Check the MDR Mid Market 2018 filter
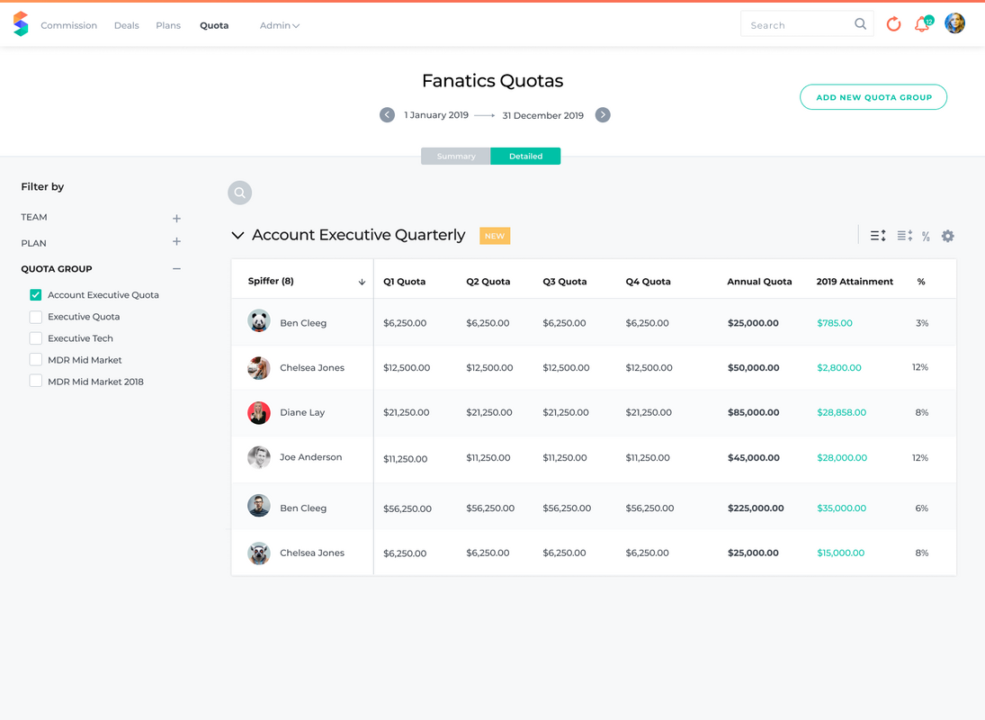This screenshot has width=985, height=720. [x=34, y=381]
